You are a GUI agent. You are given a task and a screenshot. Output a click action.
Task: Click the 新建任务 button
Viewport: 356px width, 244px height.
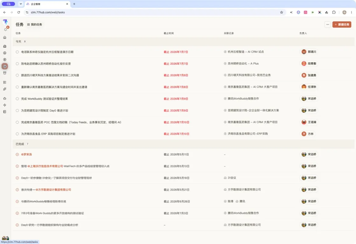(x=342, y=24)
